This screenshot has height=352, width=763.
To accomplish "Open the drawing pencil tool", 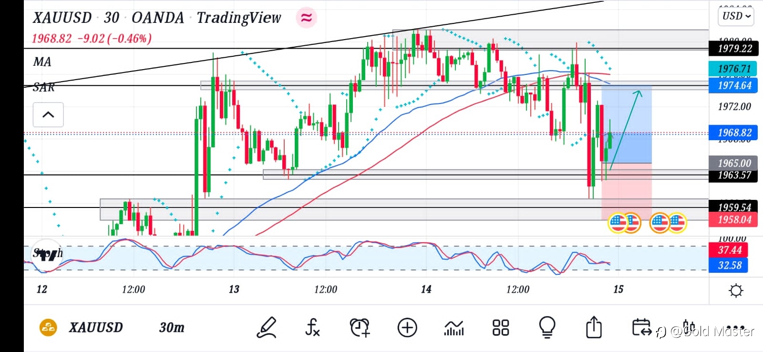I will pyautogui.click(x=267, y=328).
